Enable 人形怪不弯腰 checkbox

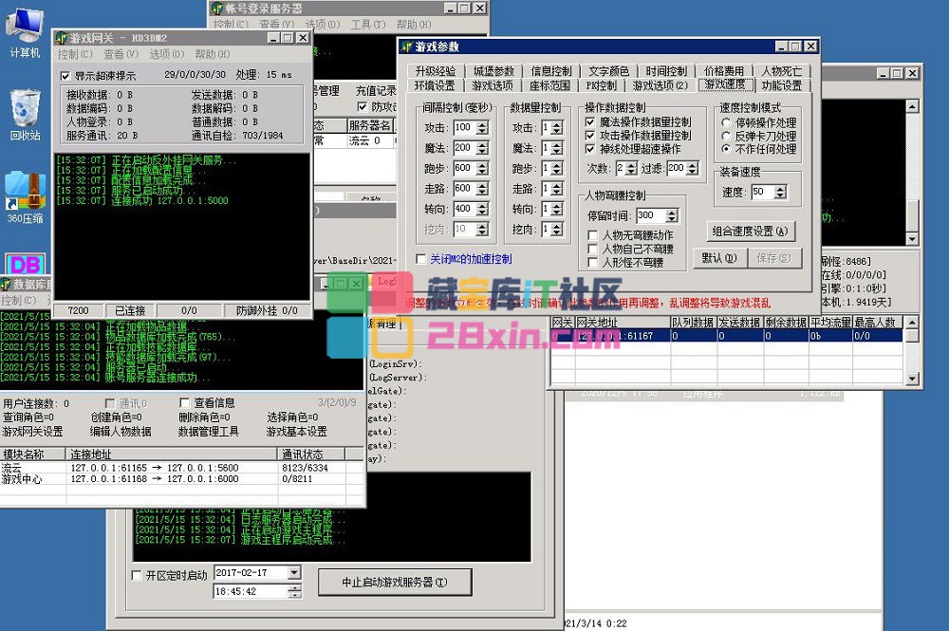pyautogui.click(x=593, y=263)
